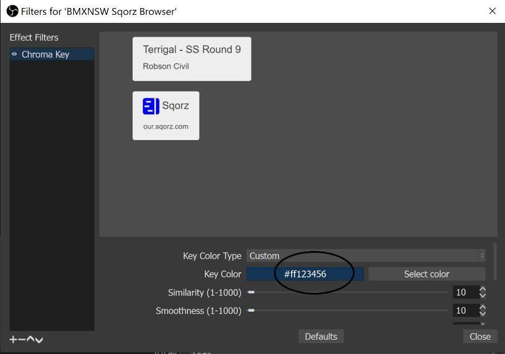
Task: Open the Key Color Type dropdown
Action: 366,256
